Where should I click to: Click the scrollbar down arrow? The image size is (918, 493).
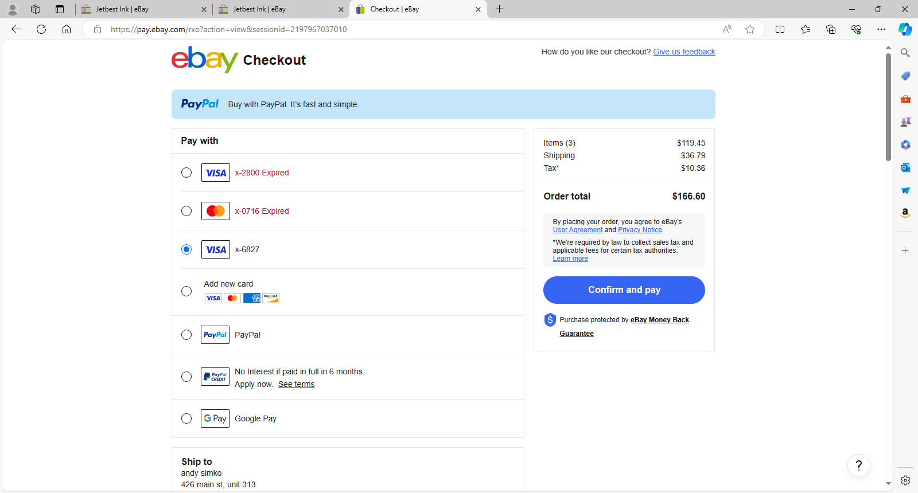coord(888,484)
